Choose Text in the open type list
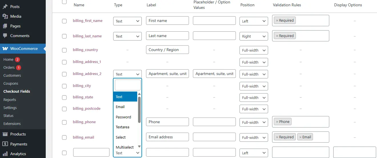This screenshot has height=158, width=377. (x=125, y=97)
